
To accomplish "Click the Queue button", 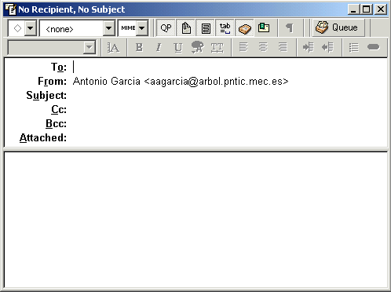I will pyautogui.click(x=338, y=27).
